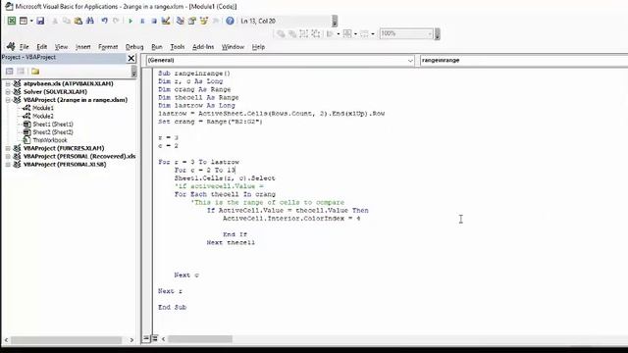
Task: Click the Center Horizontally icon
Action: pyautogui.click(x=347, y=34)
